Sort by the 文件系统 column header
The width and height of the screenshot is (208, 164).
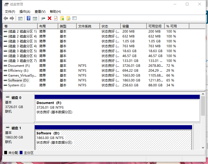coord(88,26)
